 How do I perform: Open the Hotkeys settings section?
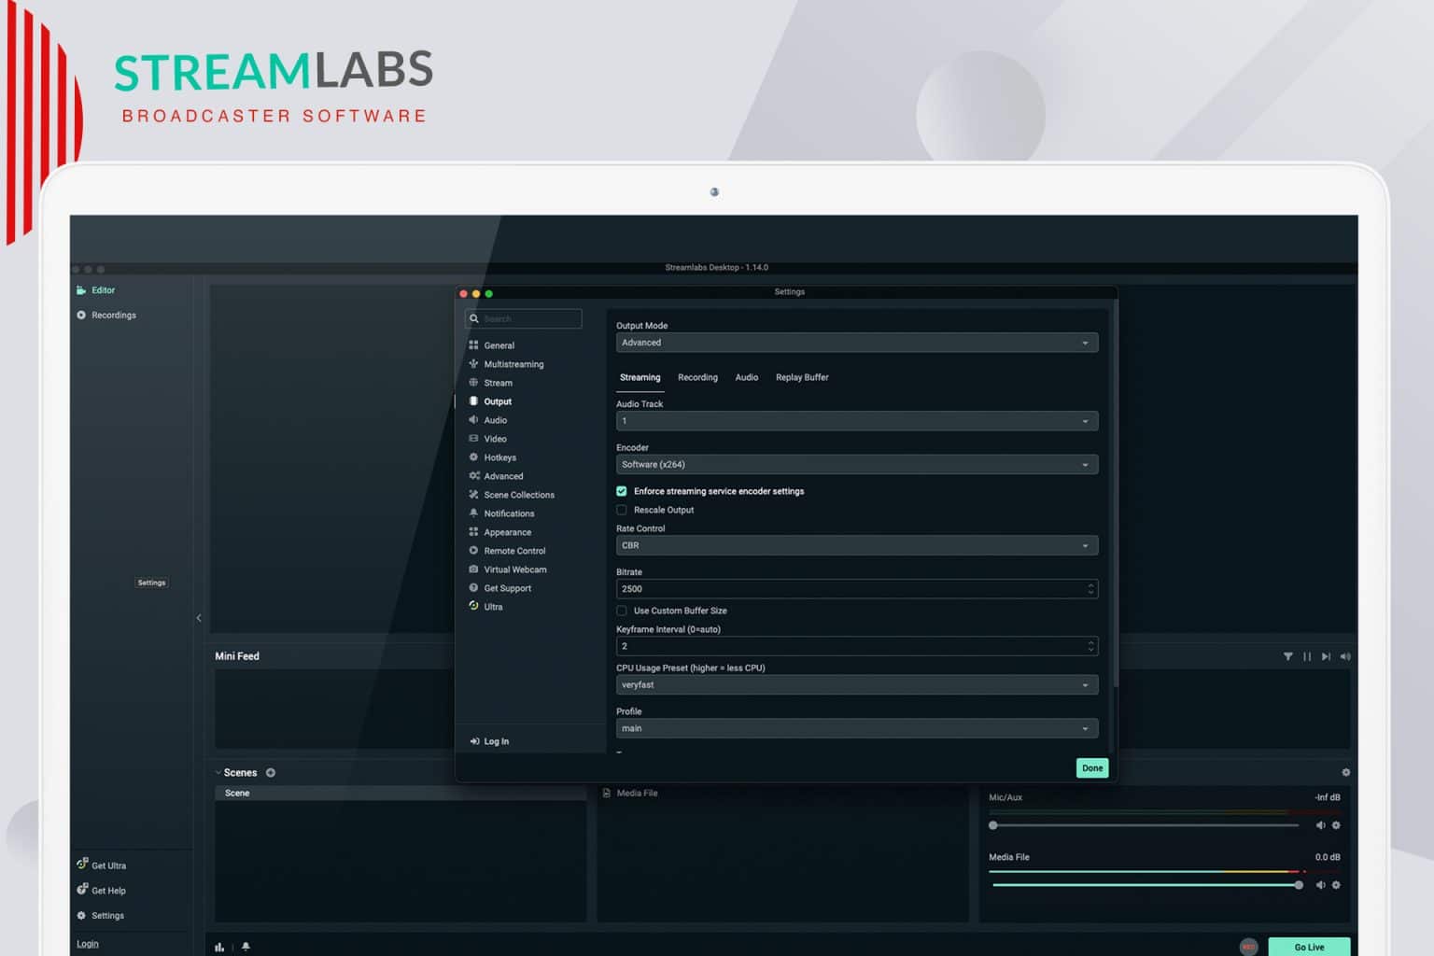(x=501, y=457)
